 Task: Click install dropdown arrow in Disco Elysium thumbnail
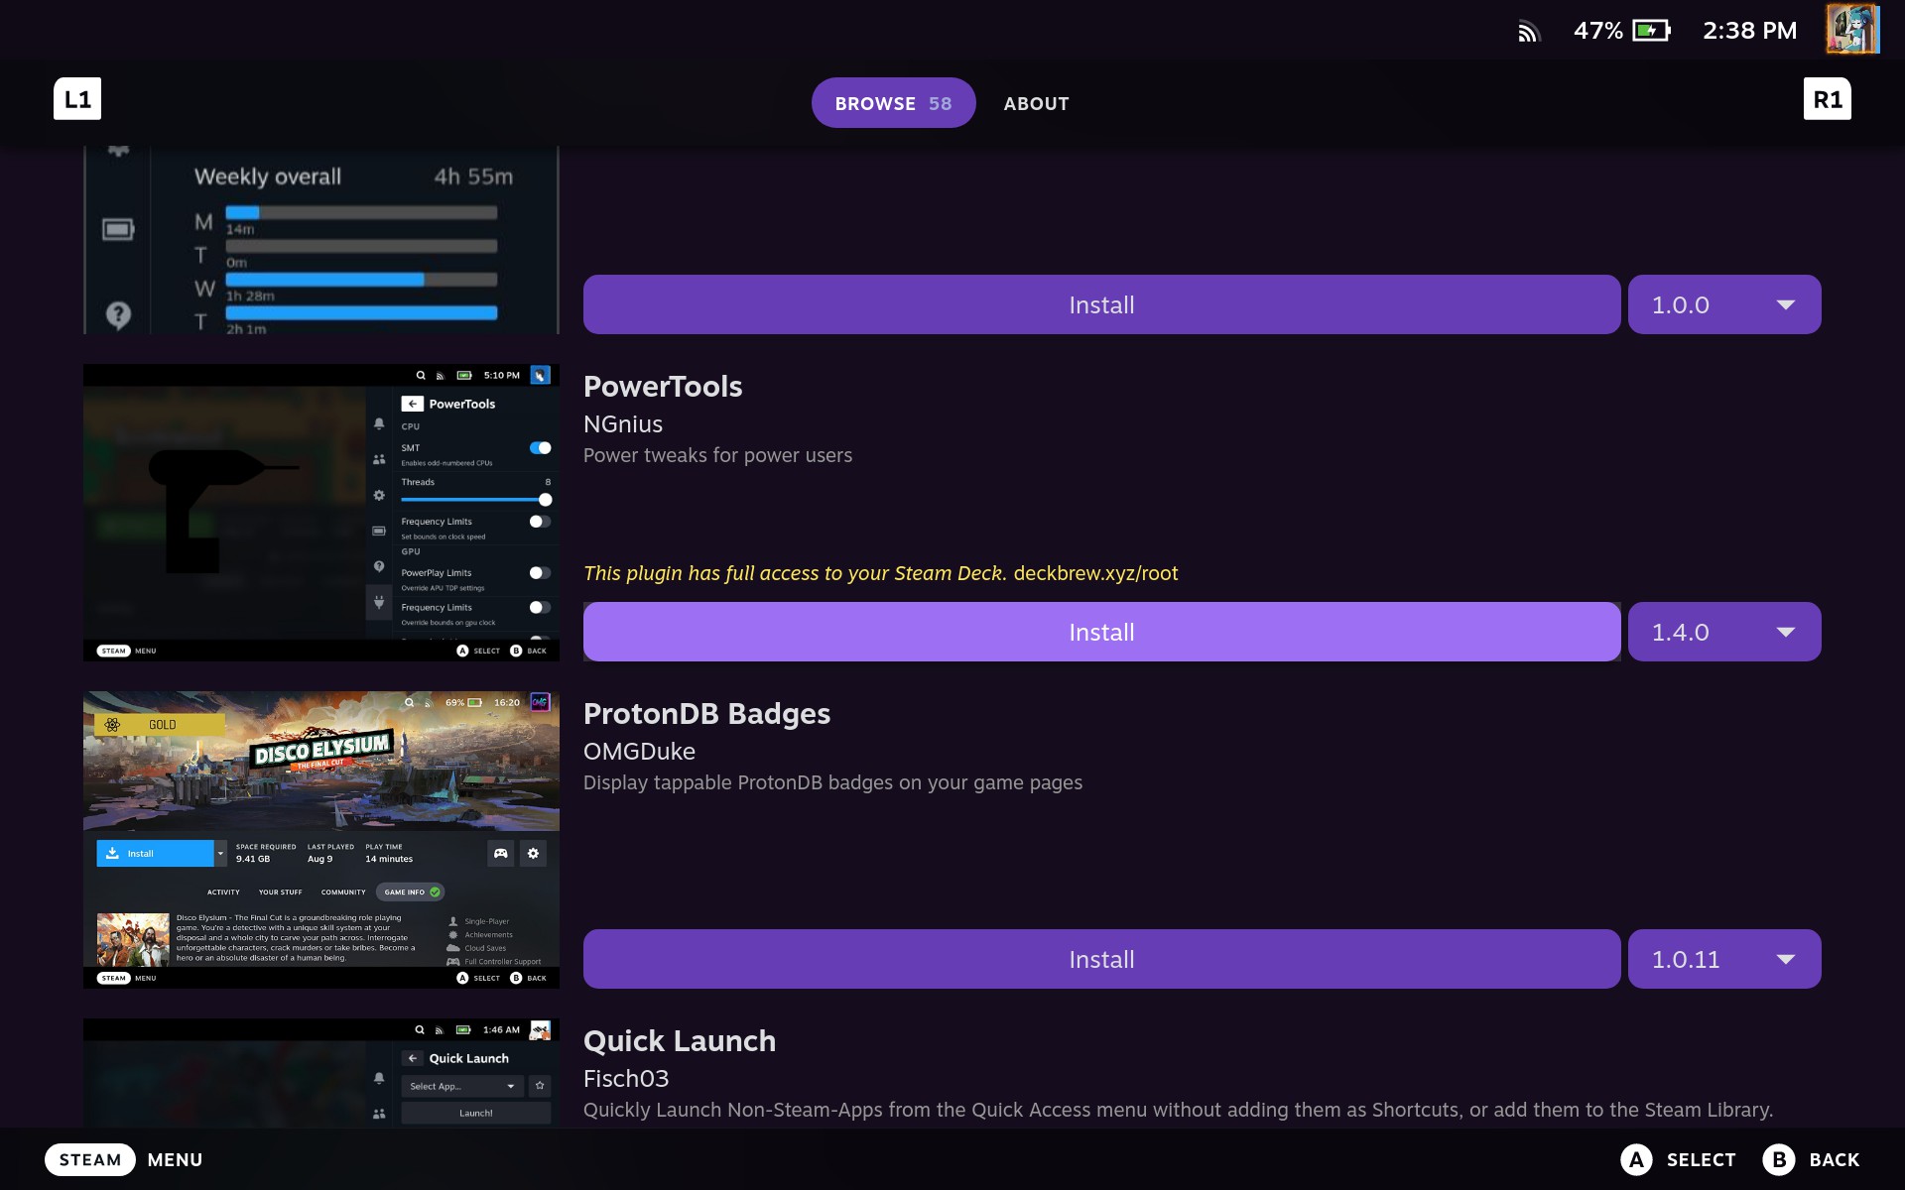220,853
